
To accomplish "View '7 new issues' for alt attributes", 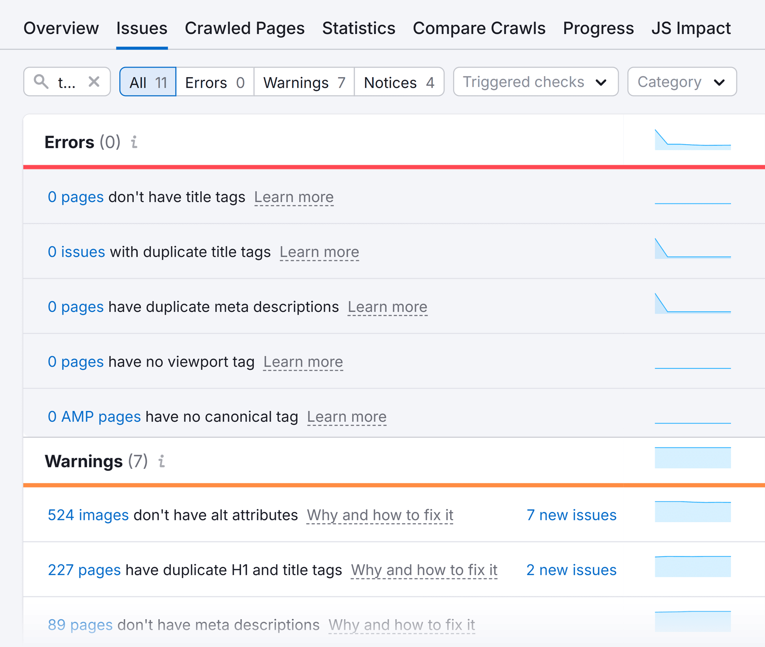I will click(x=571, y=515).
